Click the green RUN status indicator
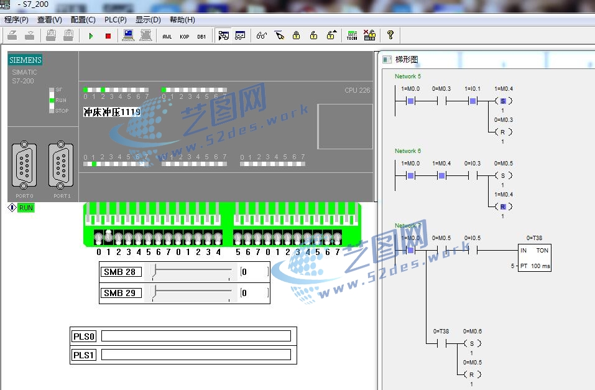Viewport: 595px width, 390px height. click(26, 208)
